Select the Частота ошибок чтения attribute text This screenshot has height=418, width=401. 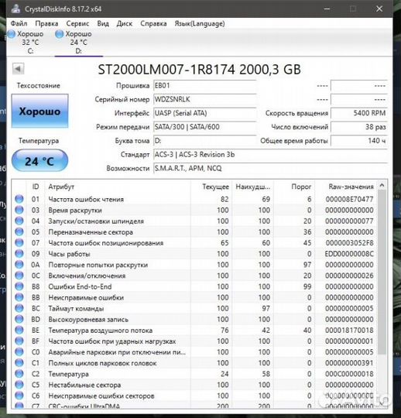[86, 200]
